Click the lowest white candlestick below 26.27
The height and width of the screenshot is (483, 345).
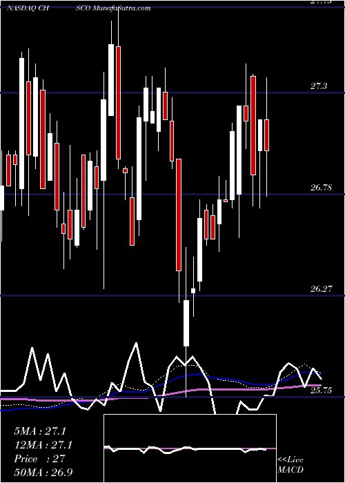click(x=186, y=323)
